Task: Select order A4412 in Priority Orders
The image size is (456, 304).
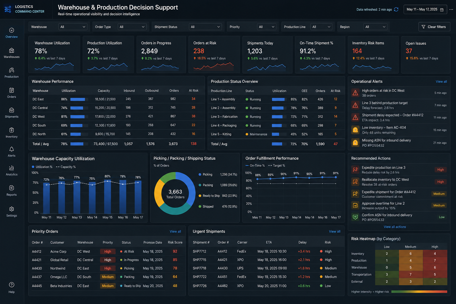Action: pos(107,251)
